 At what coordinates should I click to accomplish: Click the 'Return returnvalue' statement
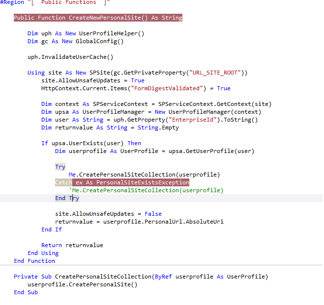pyautogui.click(x=72, y=245)
